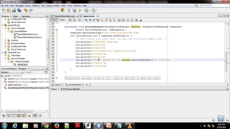
Task: Click the Undo arrow icon
Action: (26, 10)
